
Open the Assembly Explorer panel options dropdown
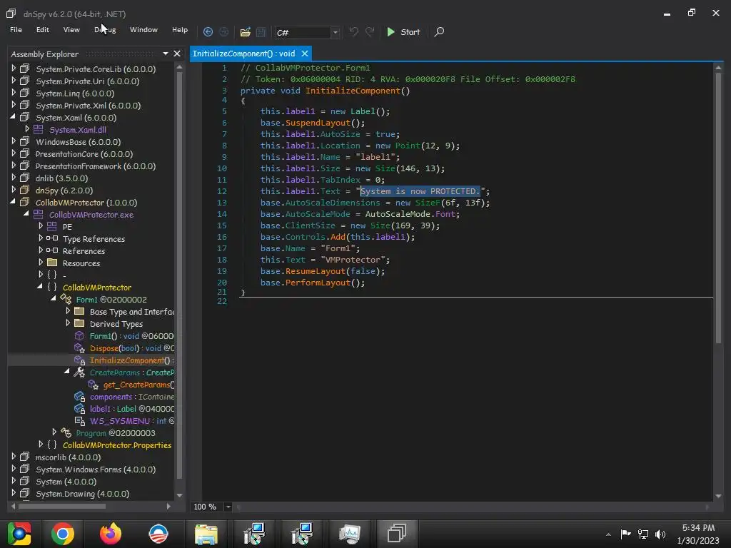point(165,54)
